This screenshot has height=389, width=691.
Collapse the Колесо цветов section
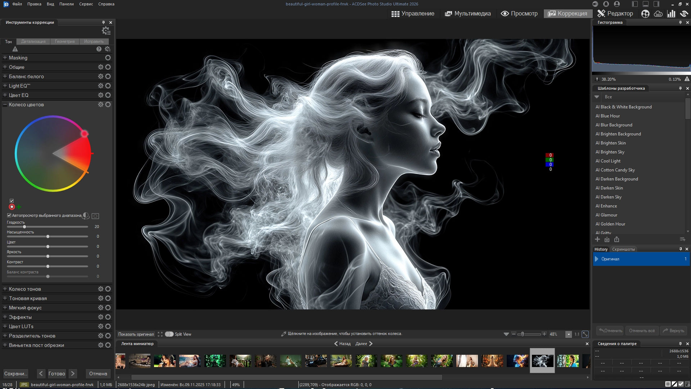tap(5, 104)
